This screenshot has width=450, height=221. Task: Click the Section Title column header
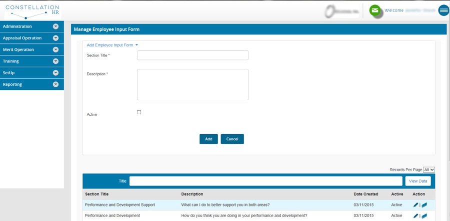tap(96, 194)
